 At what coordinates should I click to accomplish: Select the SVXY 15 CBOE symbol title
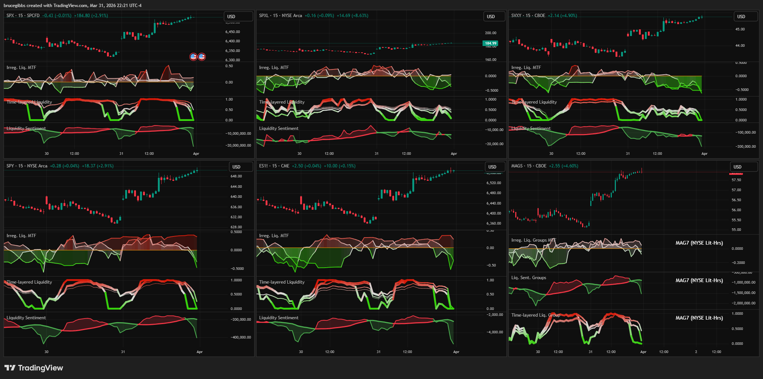528,16
